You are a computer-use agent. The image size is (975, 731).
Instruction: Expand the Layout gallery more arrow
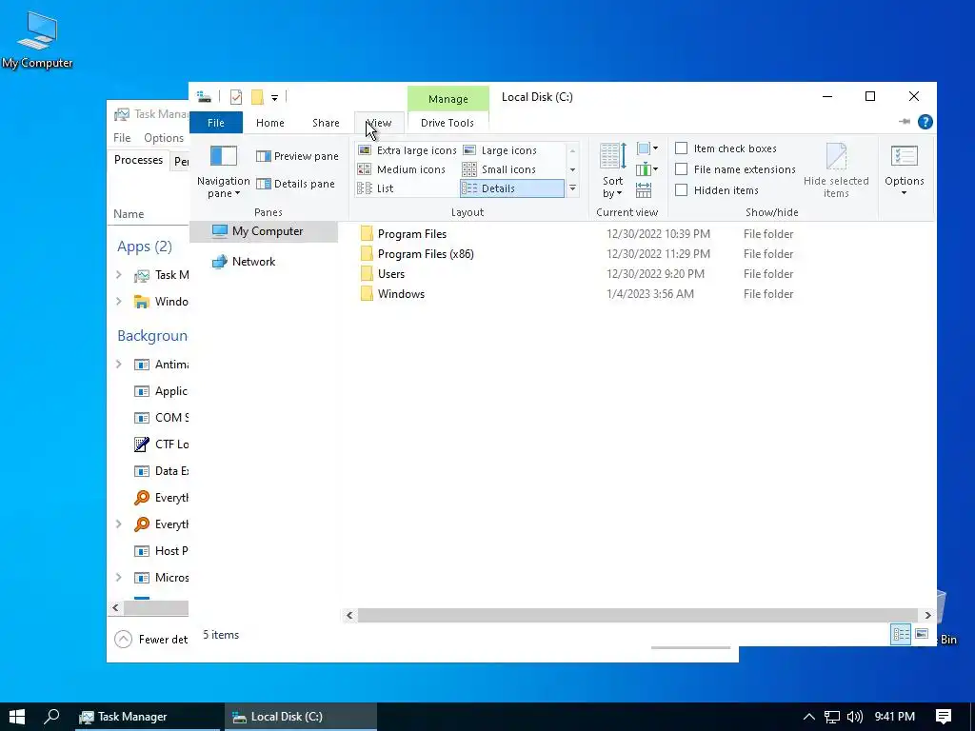572,188
